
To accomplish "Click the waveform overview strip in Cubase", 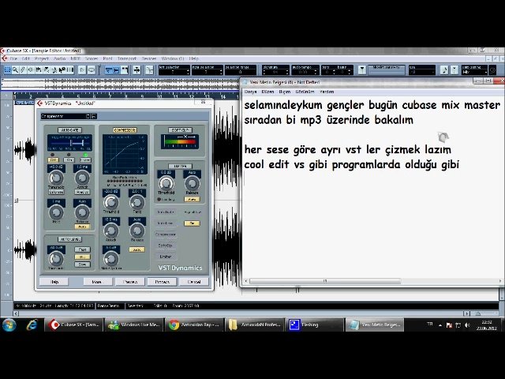I will pyautogui.click(x=120, y=84).
